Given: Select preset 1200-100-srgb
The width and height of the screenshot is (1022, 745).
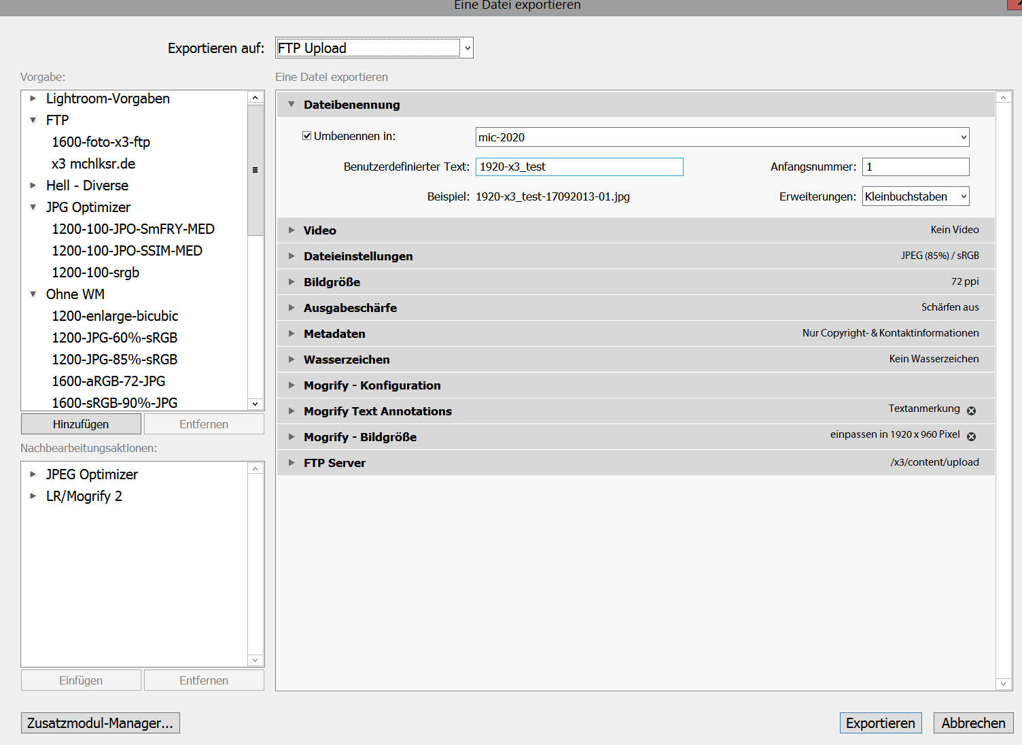Looking at the screenshot, I should click(x=96, y=273).
